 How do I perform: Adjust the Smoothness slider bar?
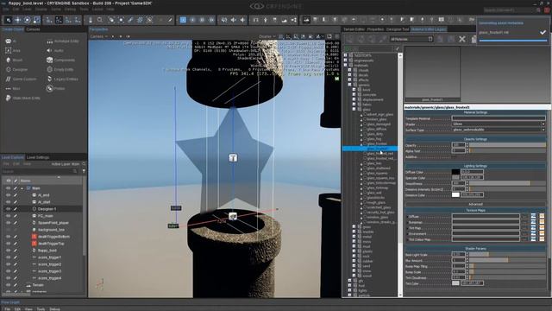click(507, 183)
